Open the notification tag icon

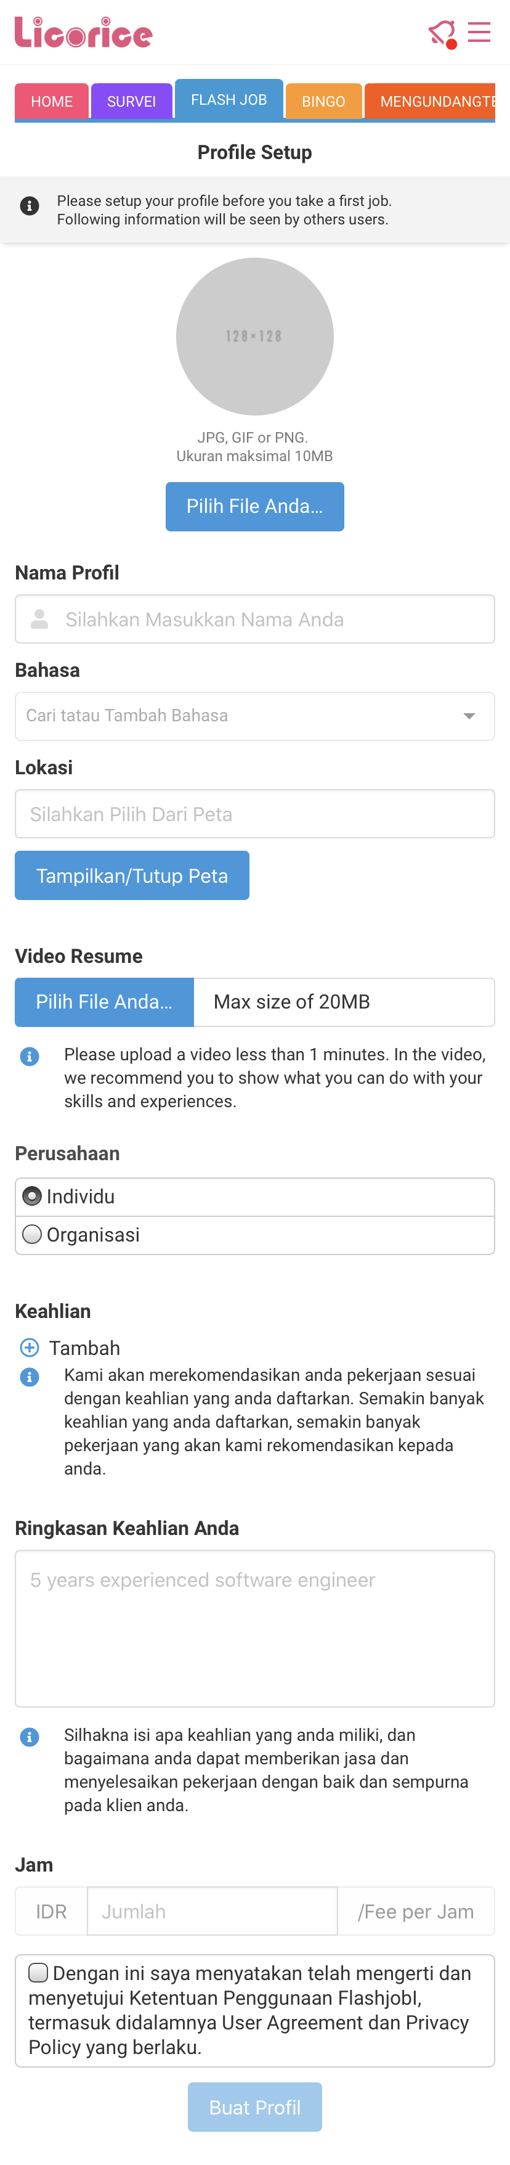click(442, 34)
